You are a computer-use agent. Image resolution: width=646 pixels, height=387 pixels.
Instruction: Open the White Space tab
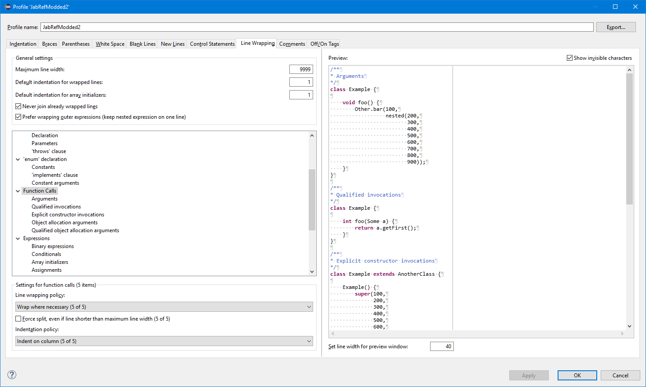pos(110,44)
